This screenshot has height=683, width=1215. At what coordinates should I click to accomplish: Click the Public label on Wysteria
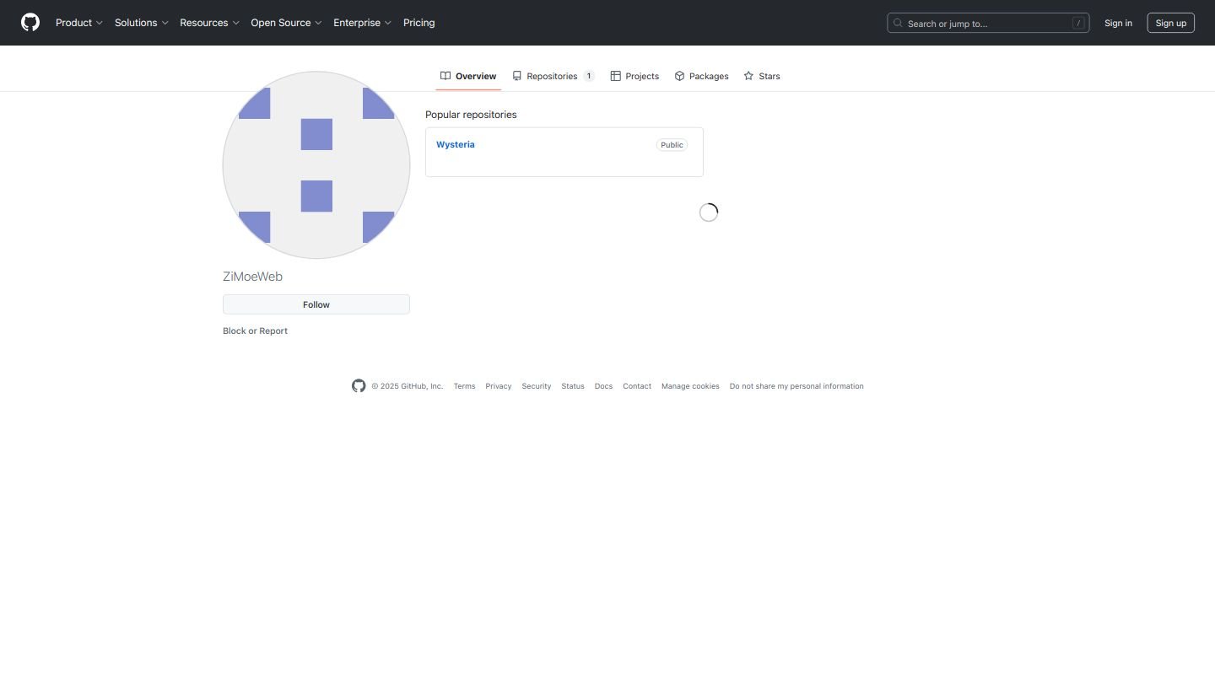(672, 145)
